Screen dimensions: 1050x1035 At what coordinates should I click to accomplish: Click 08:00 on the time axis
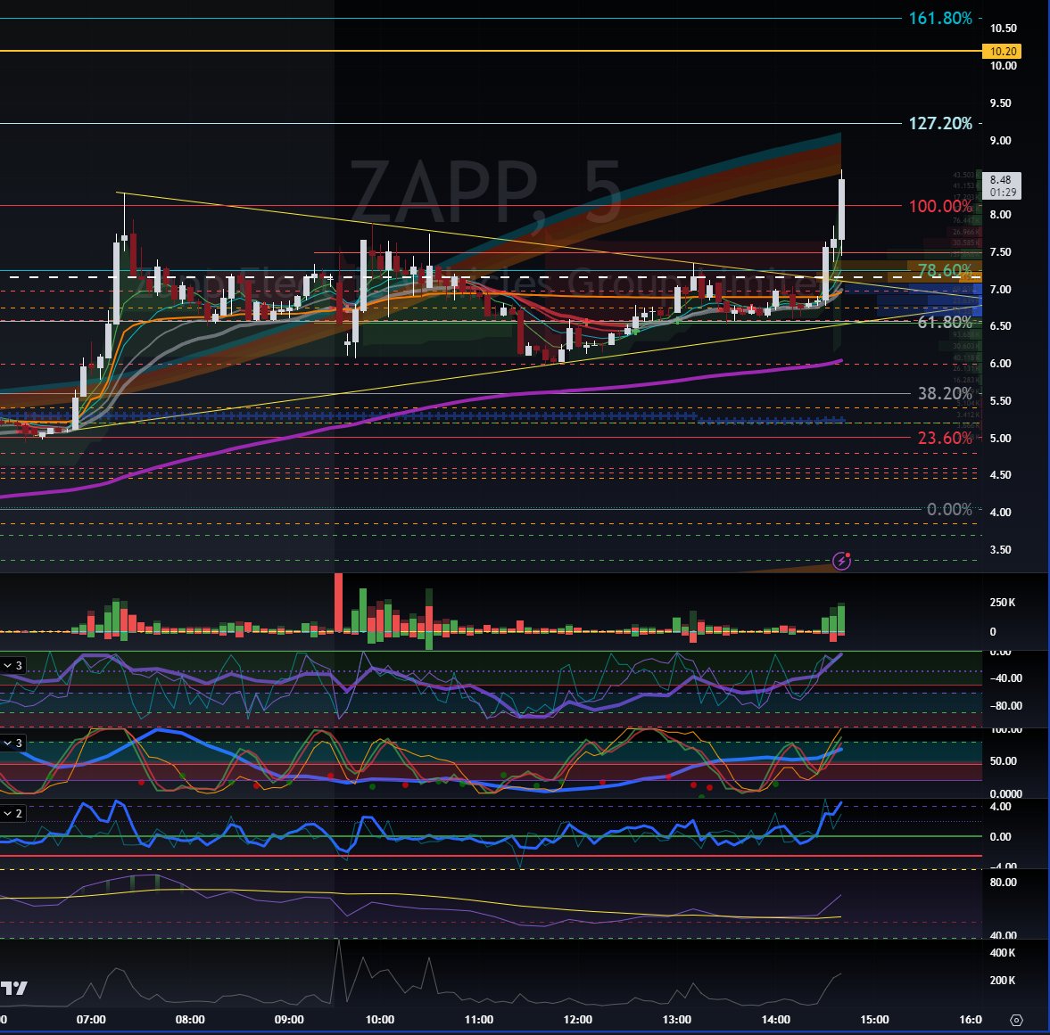coord(190,1020)
